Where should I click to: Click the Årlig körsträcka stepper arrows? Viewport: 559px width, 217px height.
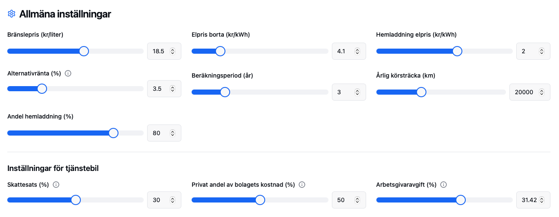541,92
